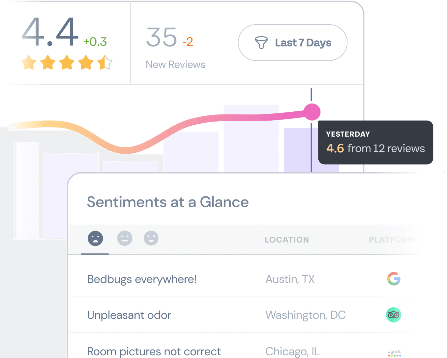Open the "Unpleasant odor" review
Viewport: 447px width, 358px height.
[129, 315]
